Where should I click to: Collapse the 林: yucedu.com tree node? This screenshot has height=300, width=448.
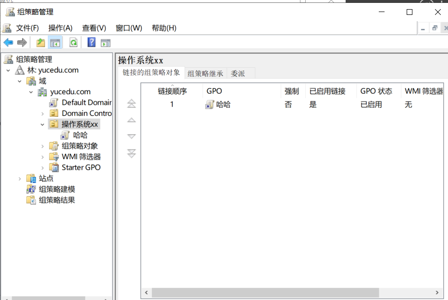(8, 70)
